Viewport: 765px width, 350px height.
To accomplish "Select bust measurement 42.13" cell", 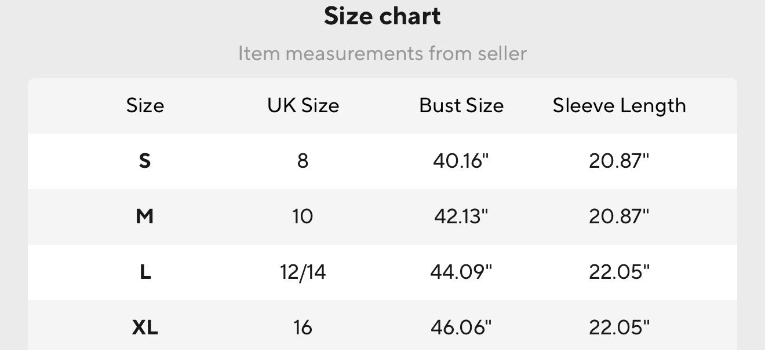I will click(461, 216).
